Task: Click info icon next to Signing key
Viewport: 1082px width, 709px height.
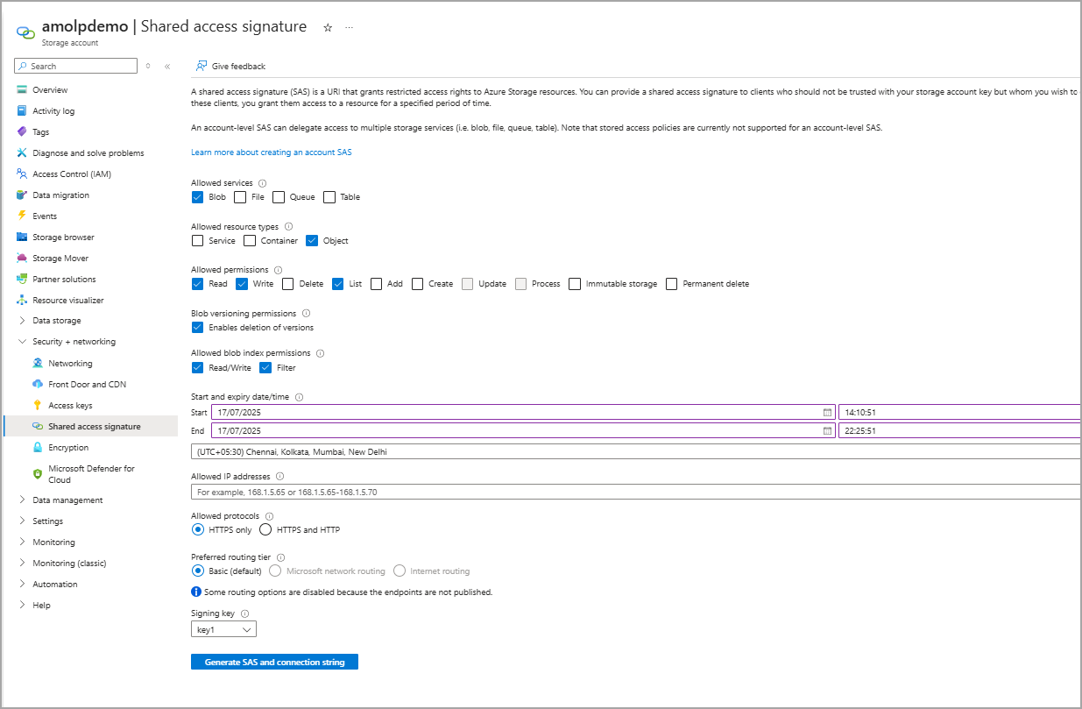Action: [244, 613]
